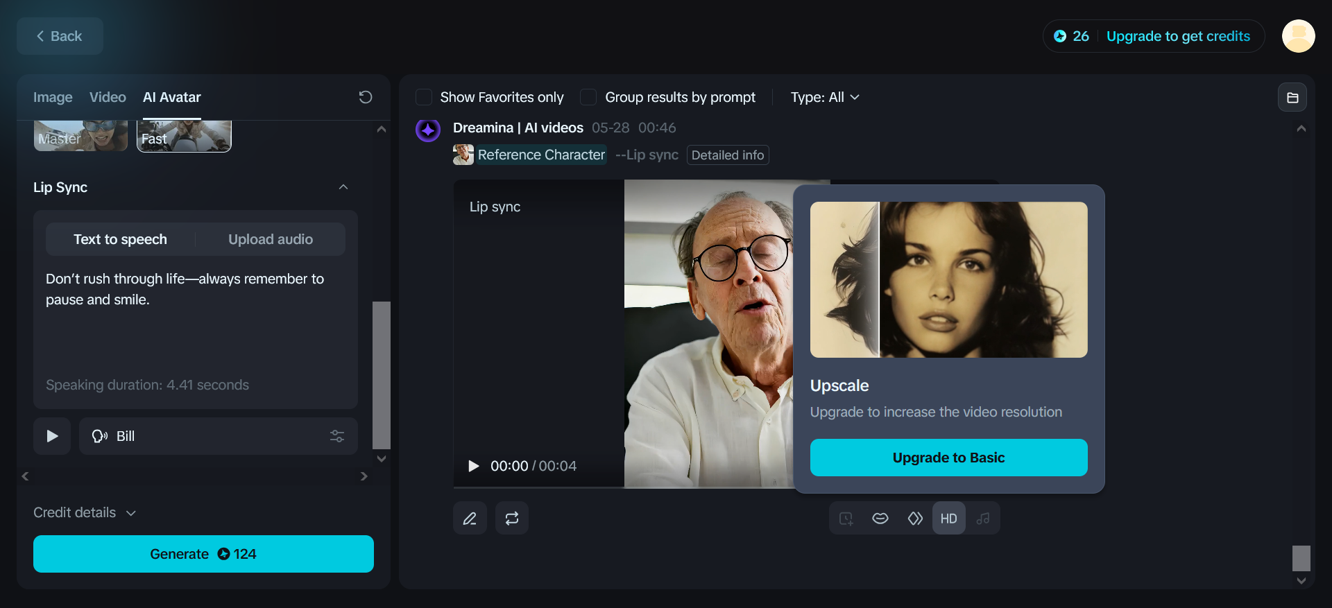Switch to the Video tab
Screen dimensions: 1332x608
[x=108, y=97]
